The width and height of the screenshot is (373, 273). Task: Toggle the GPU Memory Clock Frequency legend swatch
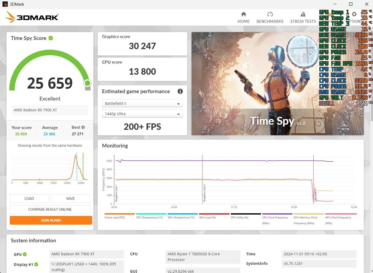(x=309, y=214)
